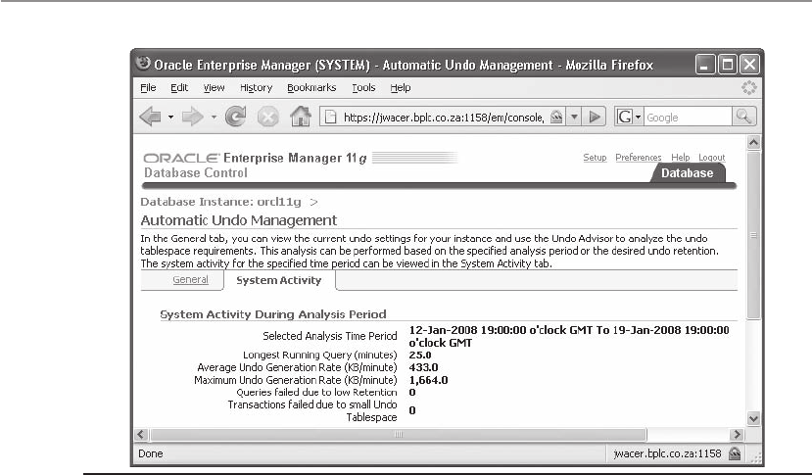This screenshot has height=475, width=812.
Task: Maximize the Firefox window
Action: click(x=727, y=65)
